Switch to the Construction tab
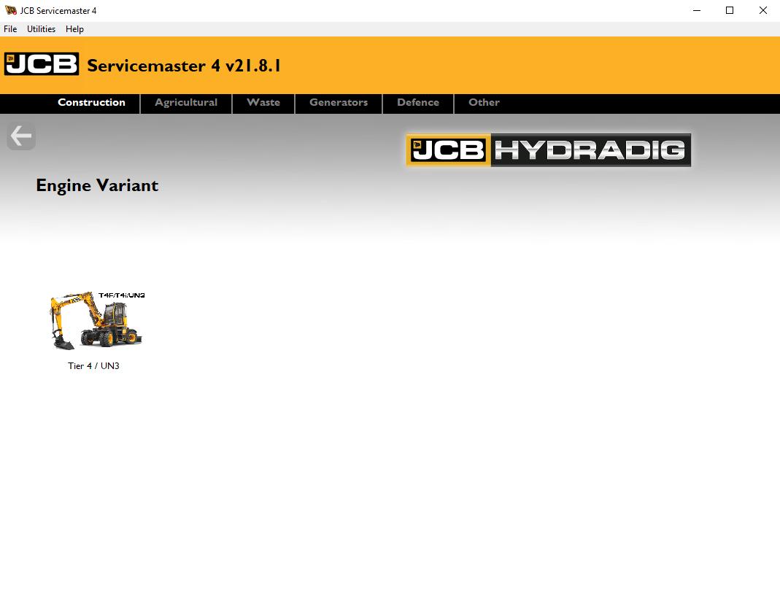 pos(91,102)
